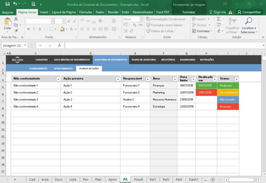Open Status column filter dropdown
The image size is (266, 183).
point(237,79)
